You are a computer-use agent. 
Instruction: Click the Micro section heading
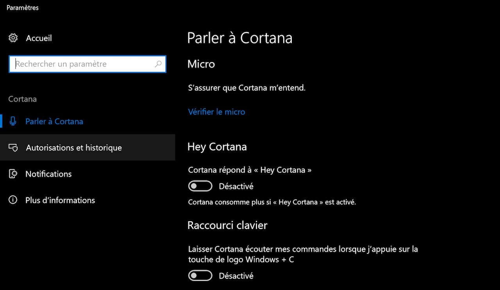tap(201, 64)
